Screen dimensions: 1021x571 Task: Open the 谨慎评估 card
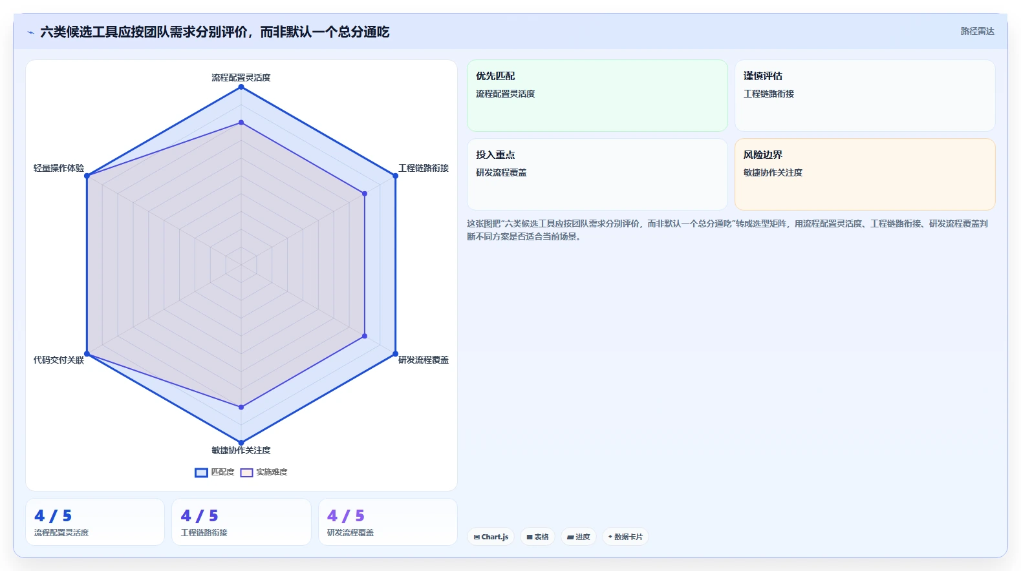865,96
